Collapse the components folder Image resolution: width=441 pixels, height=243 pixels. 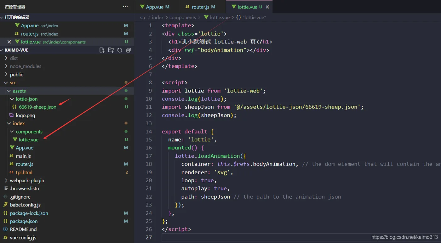point(29,132)
